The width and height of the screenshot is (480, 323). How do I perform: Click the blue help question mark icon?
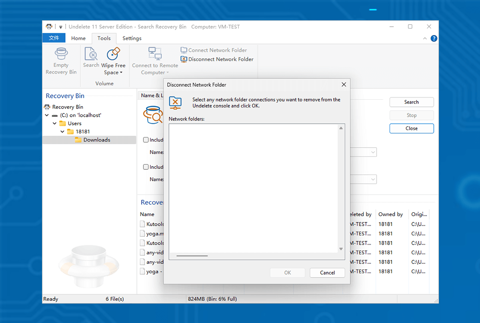tap(434, 38)
